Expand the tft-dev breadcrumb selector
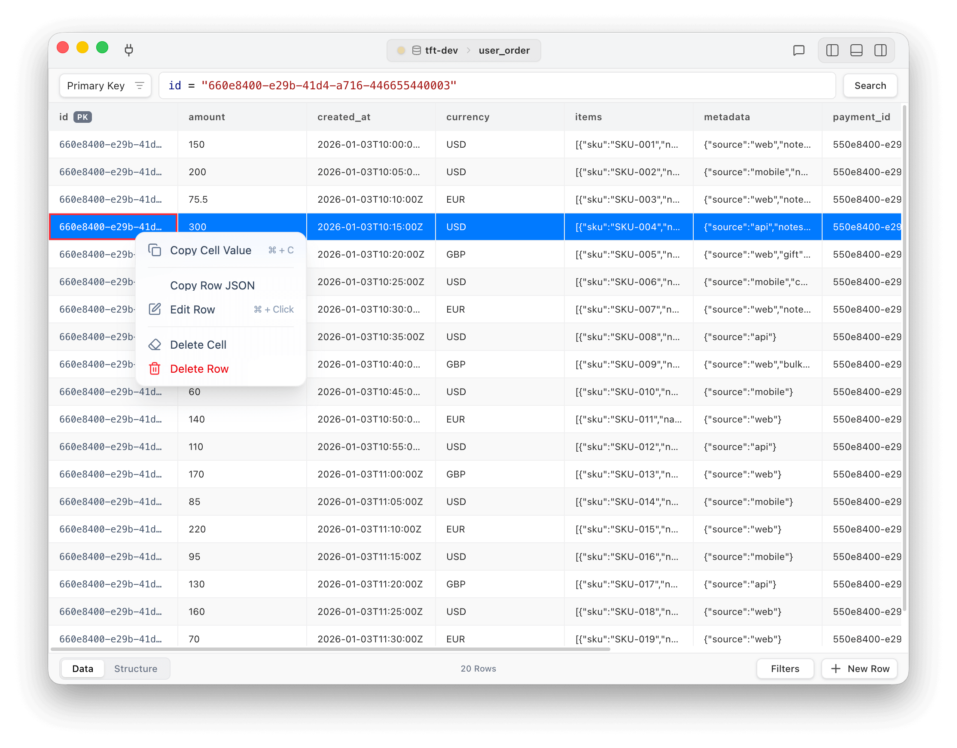Image resolution: width=957 pixels, height=748 pixels. (441, 50)
